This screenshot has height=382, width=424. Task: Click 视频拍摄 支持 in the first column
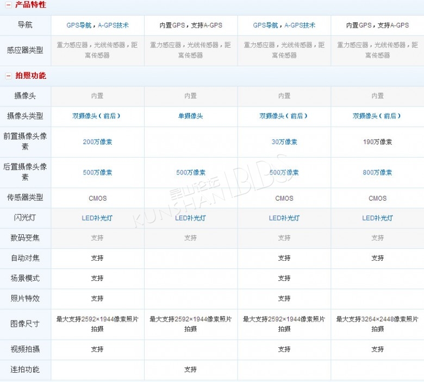click(x=97, y=349)
